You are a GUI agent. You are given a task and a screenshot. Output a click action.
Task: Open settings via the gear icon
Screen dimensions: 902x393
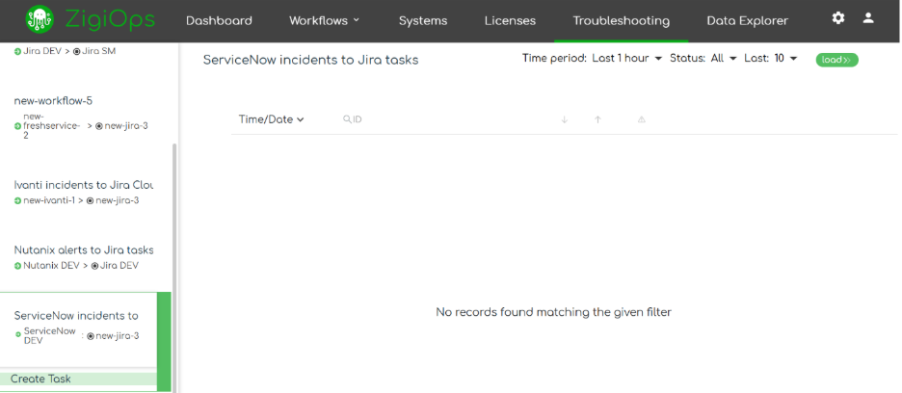tap(838, 18)
